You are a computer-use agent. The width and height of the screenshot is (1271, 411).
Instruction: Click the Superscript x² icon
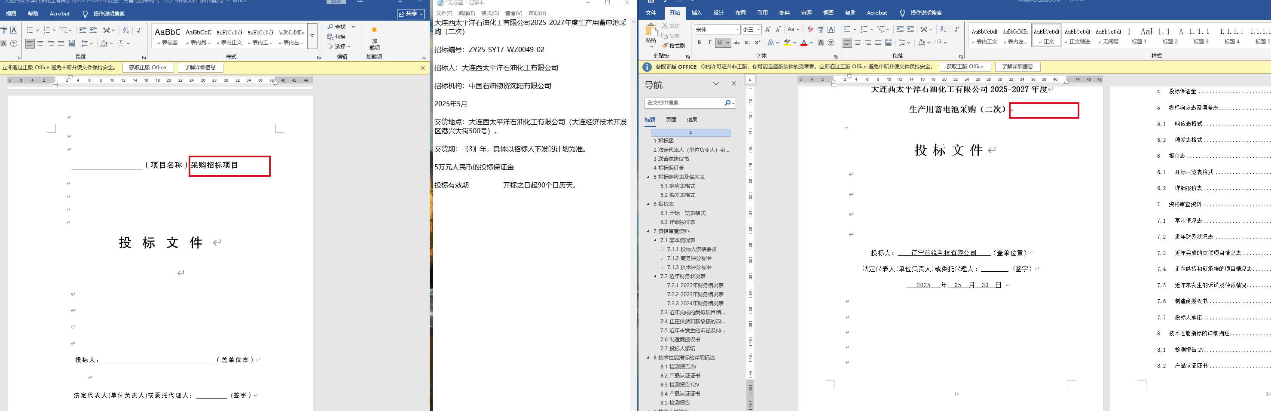point(758,43)
